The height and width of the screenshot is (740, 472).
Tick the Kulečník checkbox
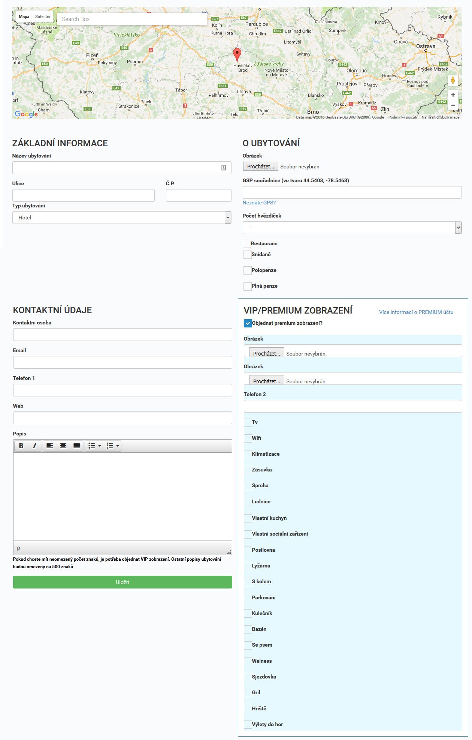tap(248, 614)
